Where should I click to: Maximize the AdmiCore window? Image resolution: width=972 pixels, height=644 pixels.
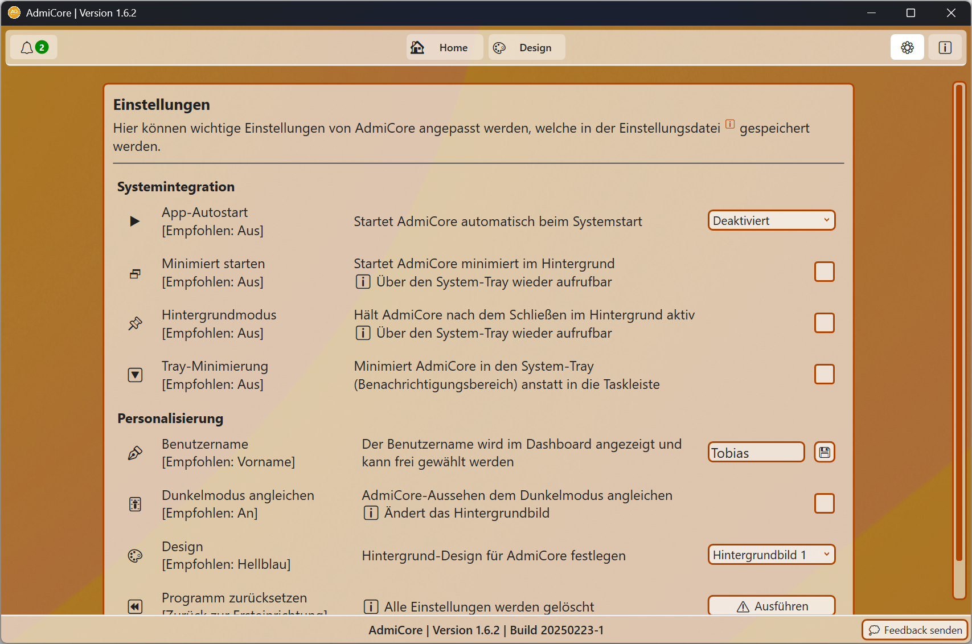(x=911, y=13)
